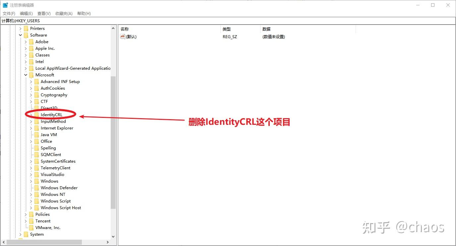
Task: Click the folder icon beside Cryptography
Action: coord(36,95)
